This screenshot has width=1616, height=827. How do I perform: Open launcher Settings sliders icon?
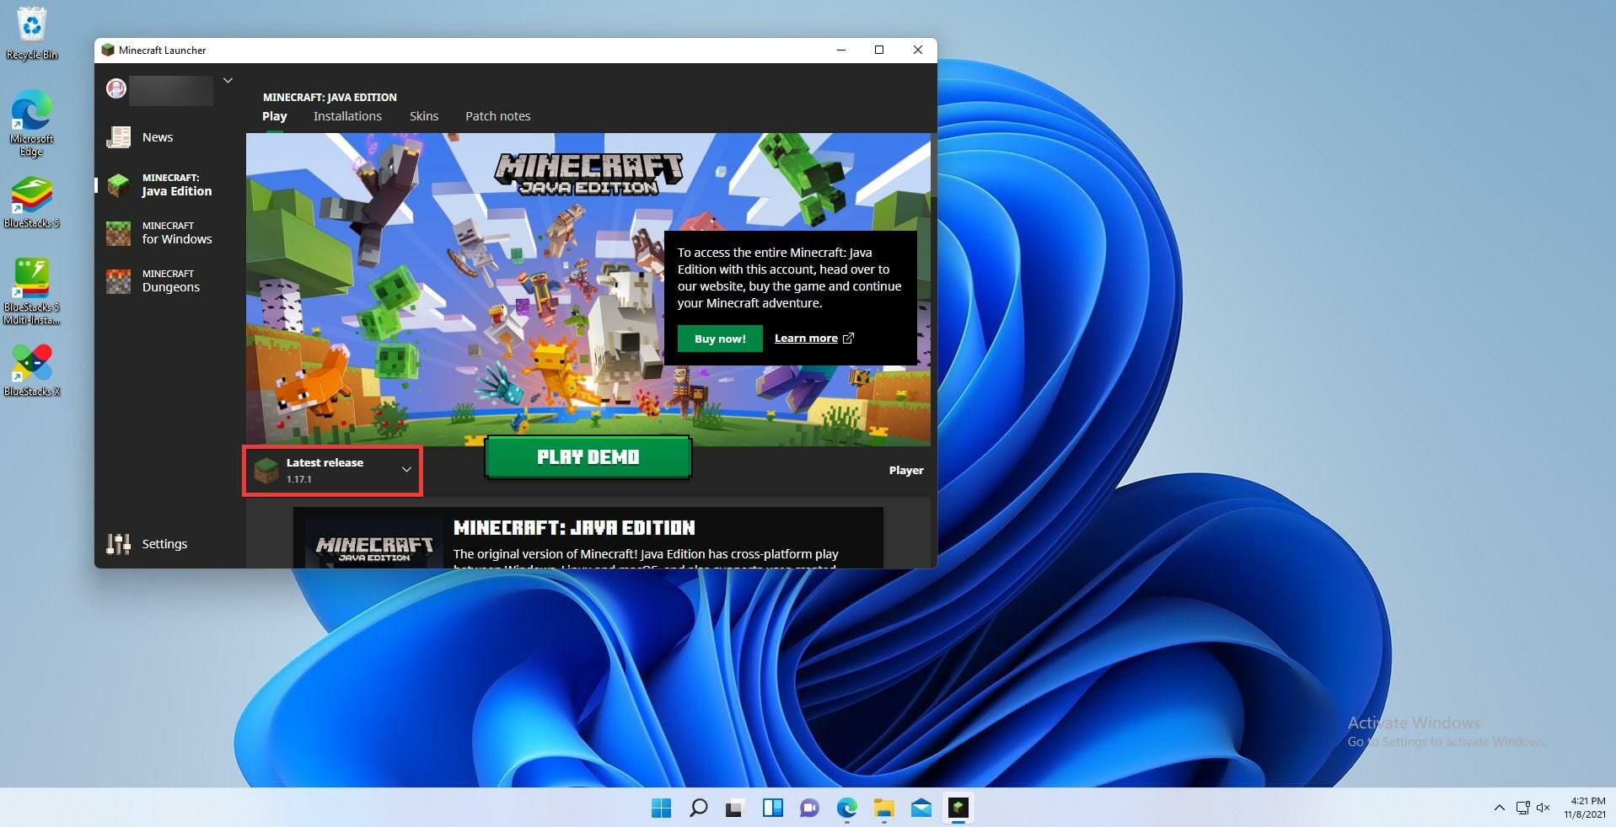tap(118, 544)
